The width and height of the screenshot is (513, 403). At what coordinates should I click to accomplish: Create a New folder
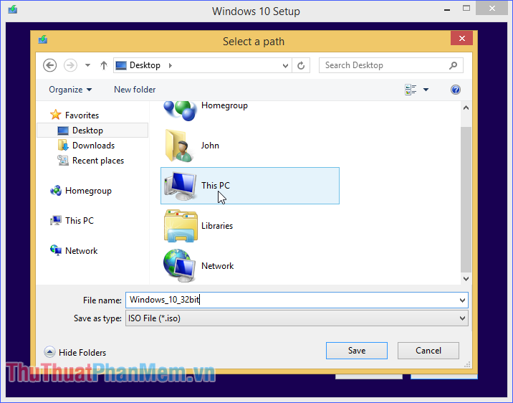tap(135, 90)
